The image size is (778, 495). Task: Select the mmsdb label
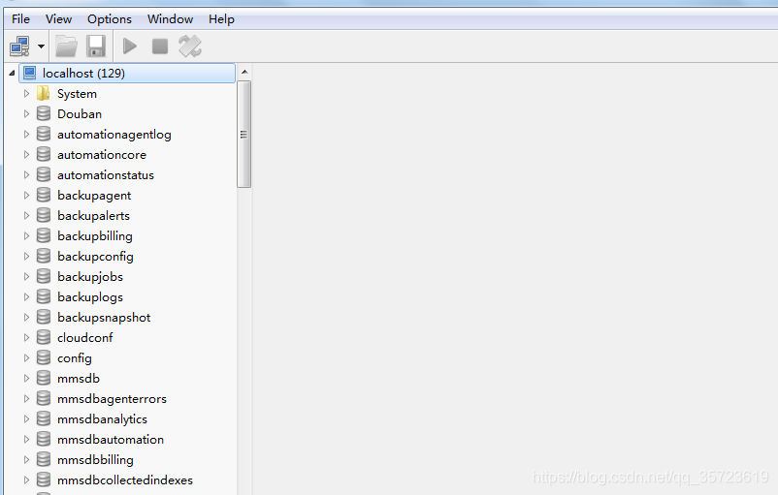[79, 378]
